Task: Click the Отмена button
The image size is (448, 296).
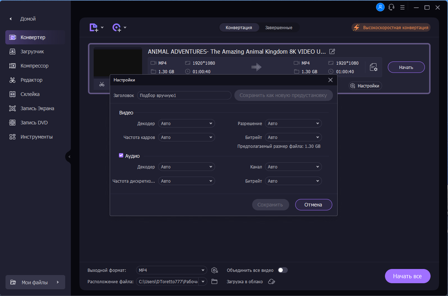Action: [313, 205]
